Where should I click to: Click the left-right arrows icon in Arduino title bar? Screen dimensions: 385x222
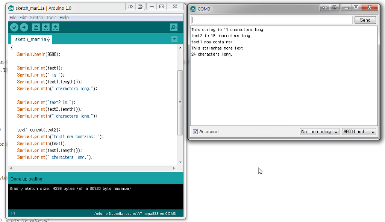coord(130,7)
